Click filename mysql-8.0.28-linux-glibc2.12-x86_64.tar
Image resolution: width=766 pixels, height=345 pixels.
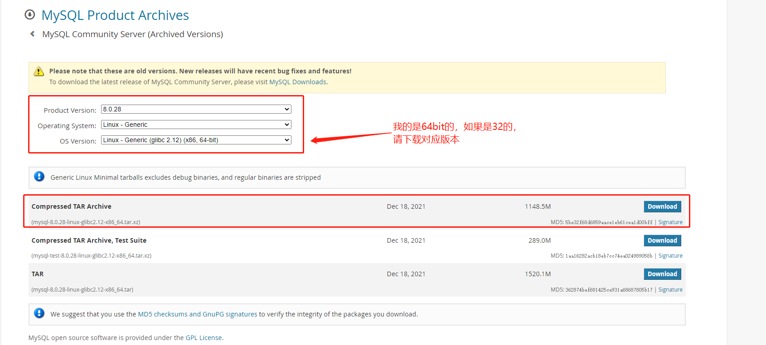(82, 290)
